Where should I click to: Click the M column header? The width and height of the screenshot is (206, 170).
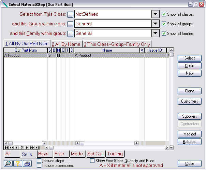pyautogui.click(x=58, y=50)
